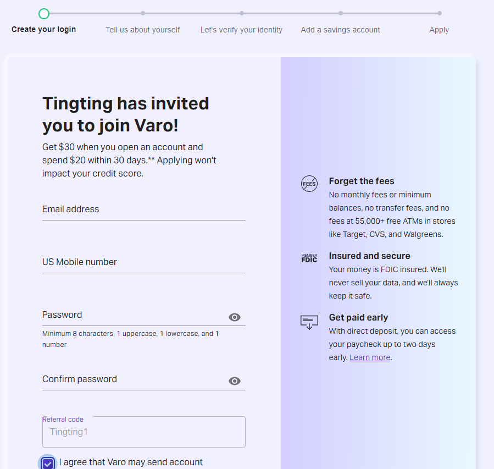The width and height of the screenshot is (494, 469).
Task: Click the Member FDIC logo icon
Action: pyautogui.click(x=309, y=258)
